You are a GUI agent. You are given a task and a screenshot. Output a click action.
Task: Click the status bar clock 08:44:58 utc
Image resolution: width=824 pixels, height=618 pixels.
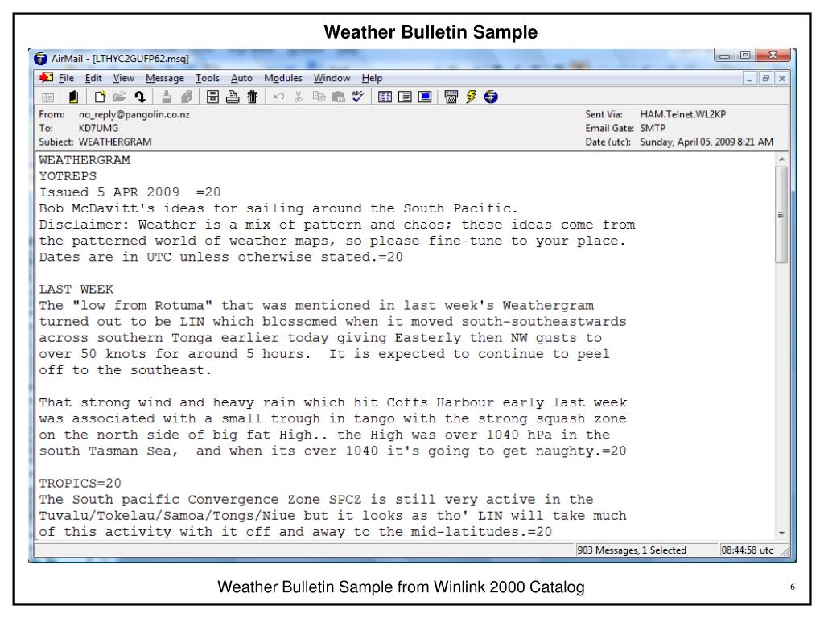pyautogui.click(x=748, y=550)
